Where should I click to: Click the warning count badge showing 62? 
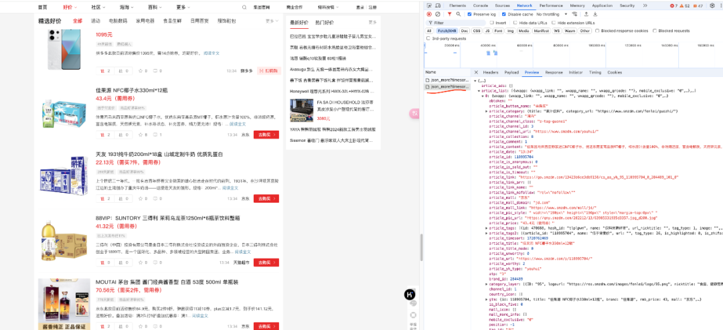(686, 5)
